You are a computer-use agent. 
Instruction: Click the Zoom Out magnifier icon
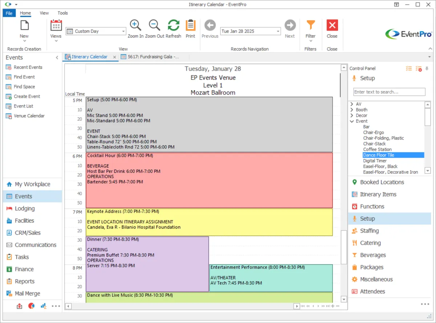[x=154, y=25]
